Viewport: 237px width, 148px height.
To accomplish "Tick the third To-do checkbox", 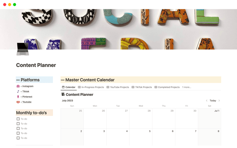I will click(18, 128).
